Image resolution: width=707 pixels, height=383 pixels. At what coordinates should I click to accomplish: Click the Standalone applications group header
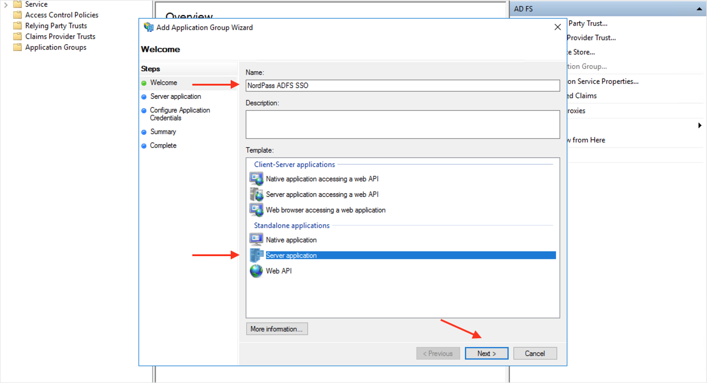292,225
